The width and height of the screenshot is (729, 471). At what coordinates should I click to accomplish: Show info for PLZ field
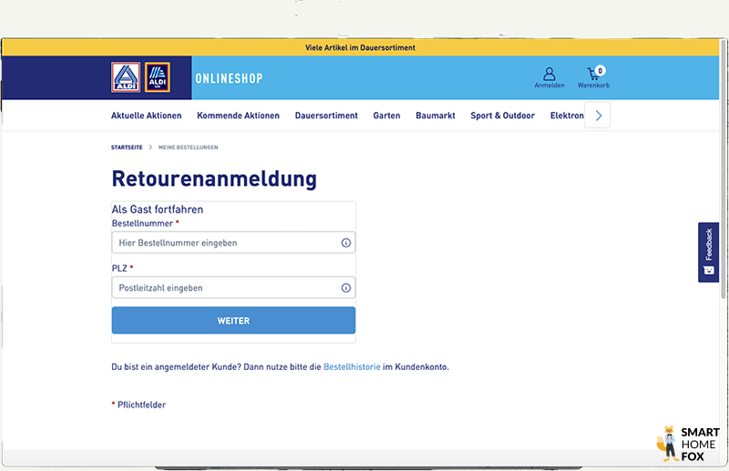[x=346, y=288]
